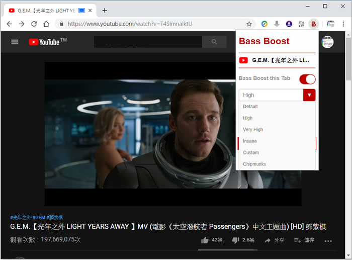Bookmark this page with the star icon
352x260 pixels.
(x=249, y=24)
